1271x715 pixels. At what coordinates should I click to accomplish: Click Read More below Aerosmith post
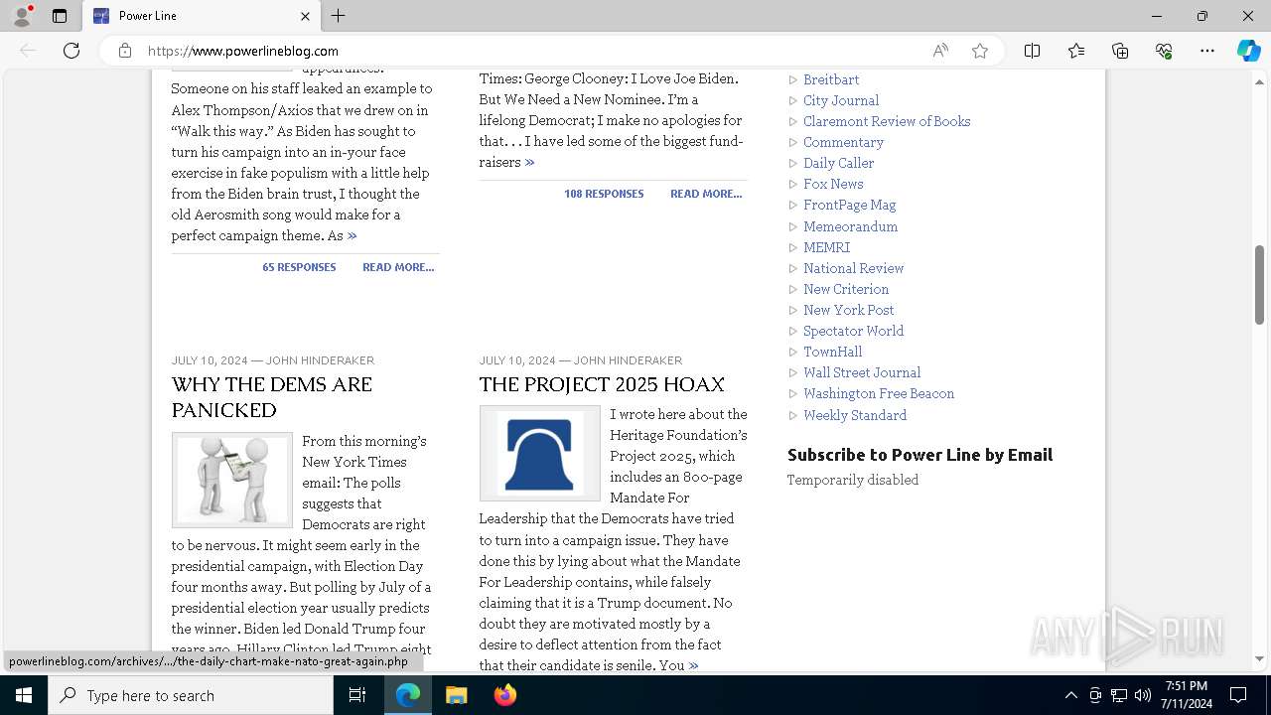click(398, 267)
